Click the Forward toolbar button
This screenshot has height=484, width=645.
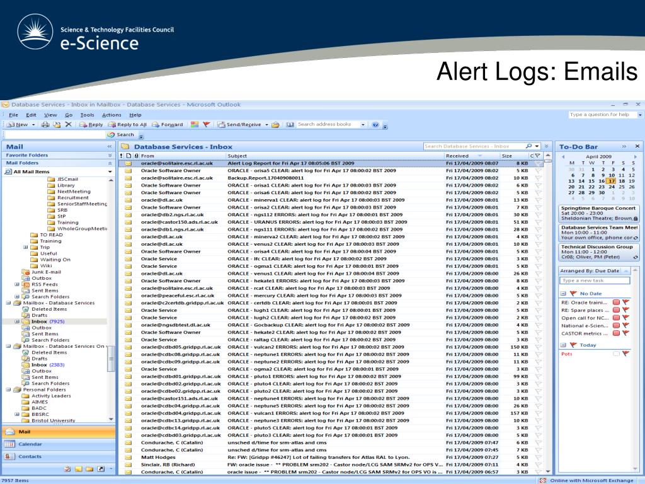pyautogui.click(x=168, y=125)
